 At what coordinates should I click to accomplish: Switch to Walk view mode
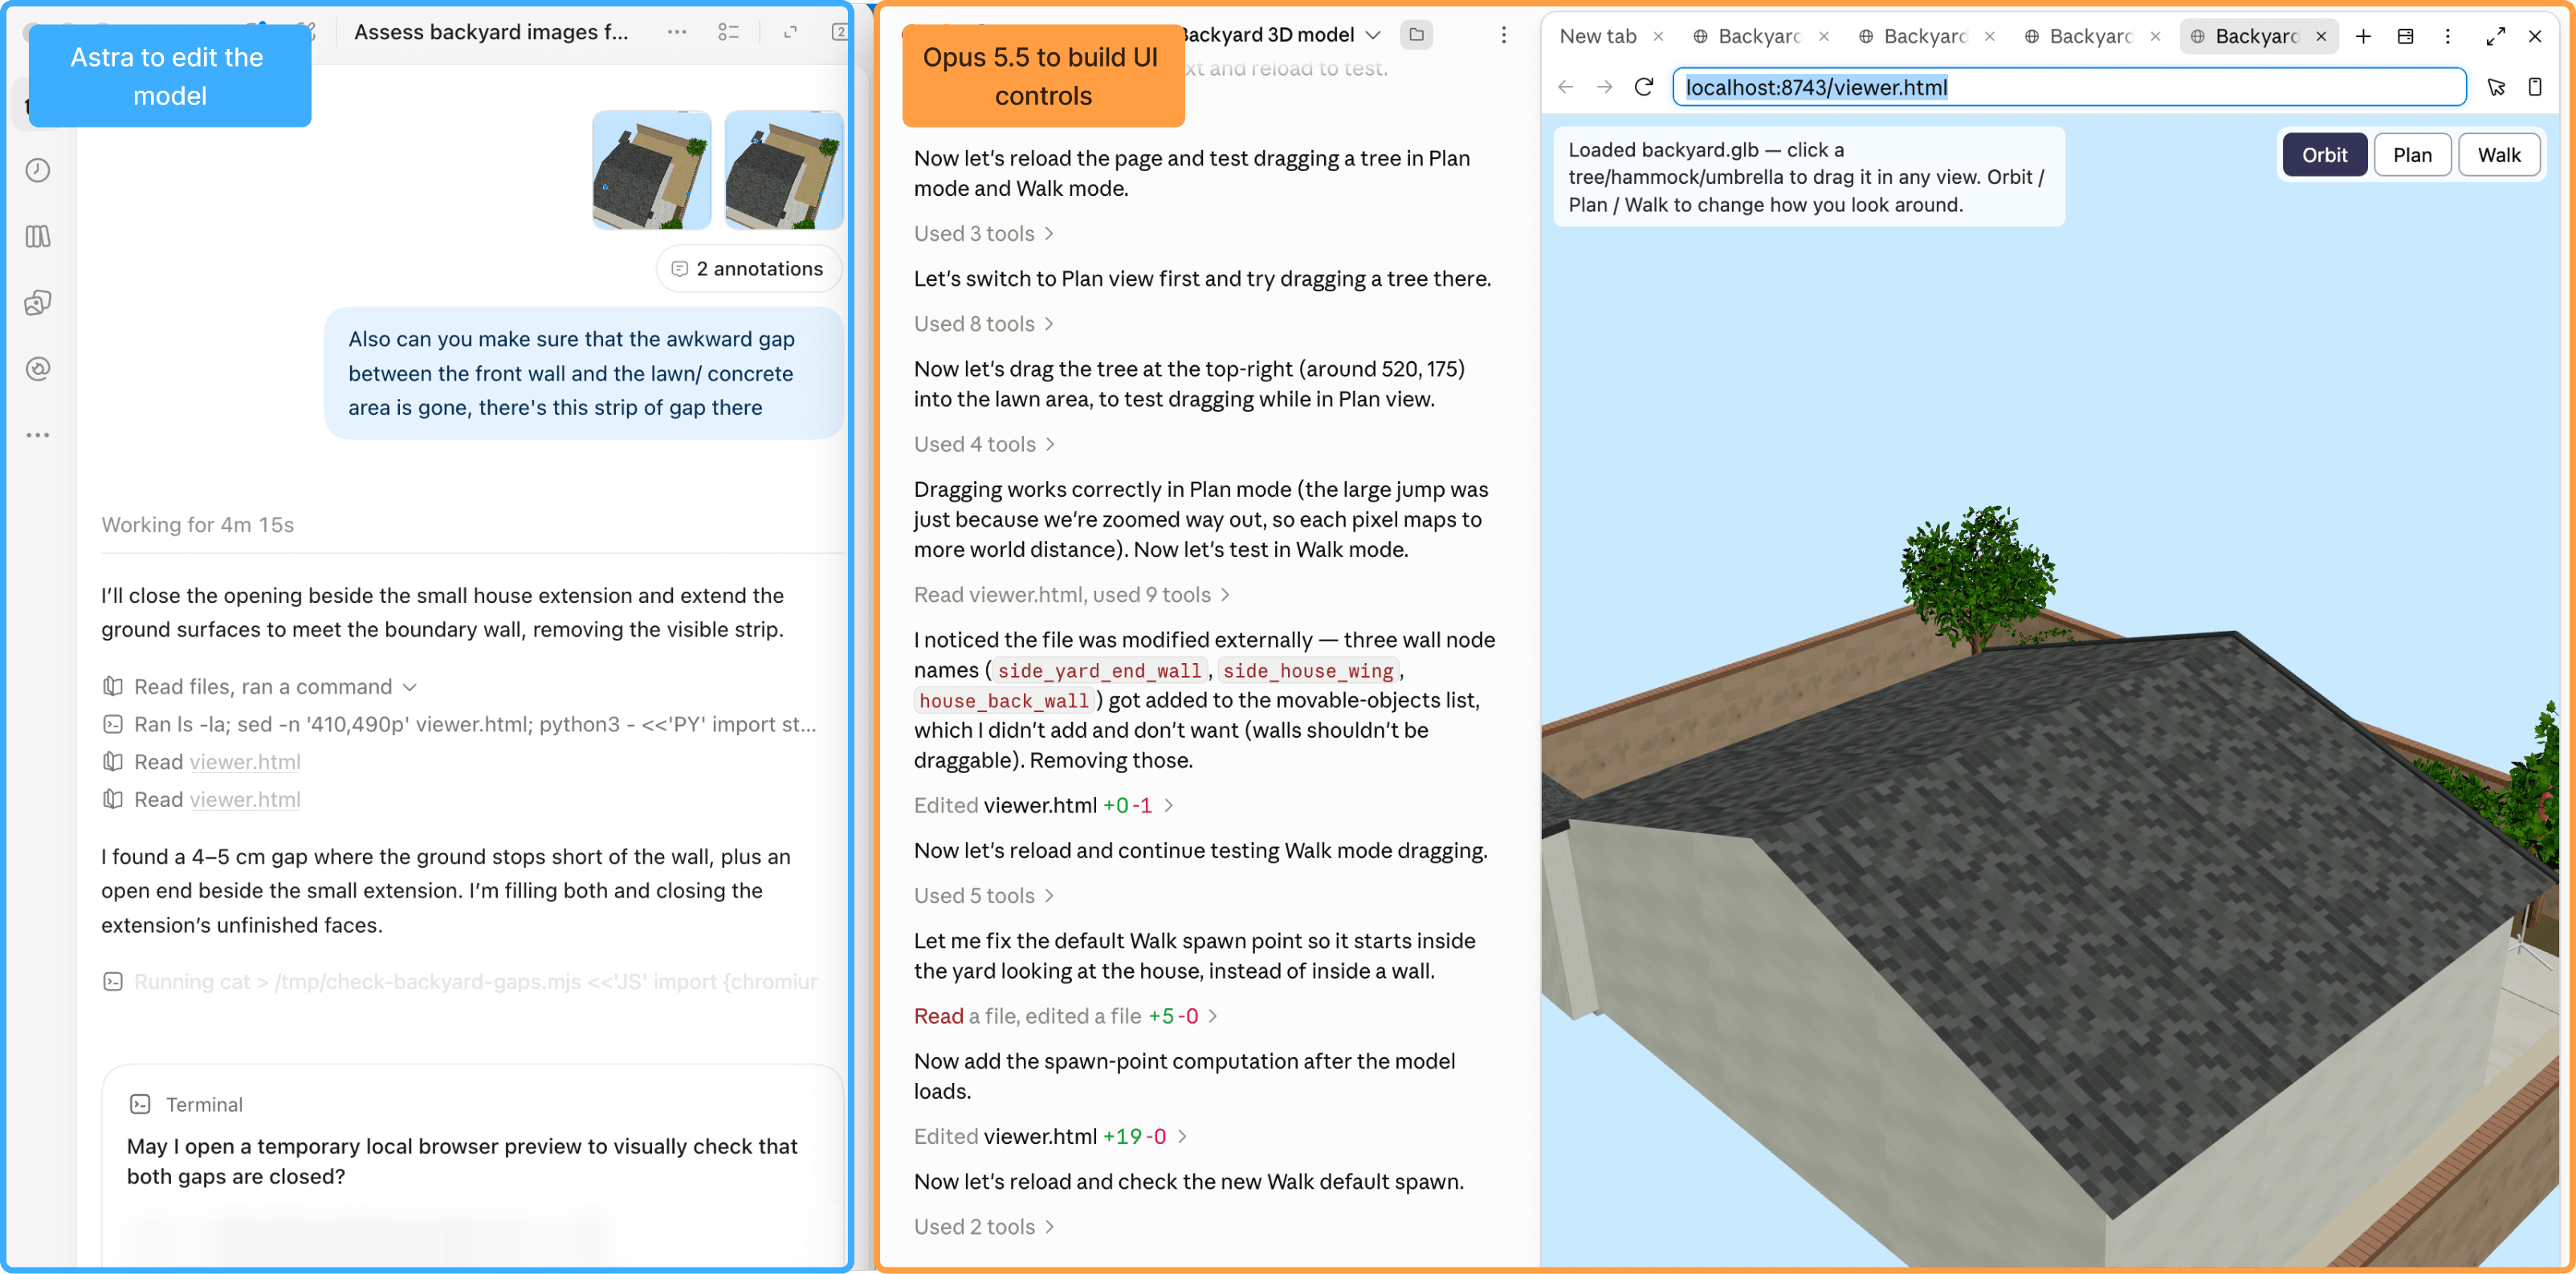[x=2498, y=155]
